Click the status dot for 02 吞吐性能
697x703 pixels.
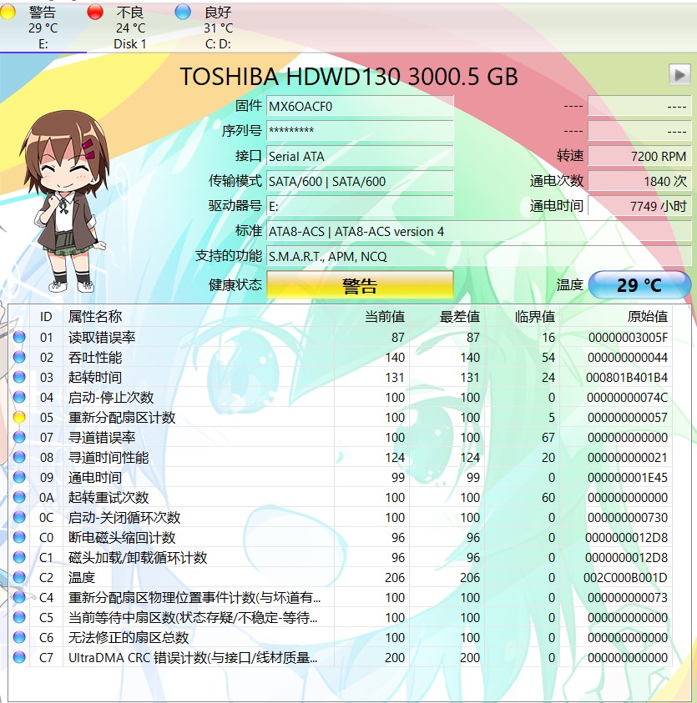[19, 357]
